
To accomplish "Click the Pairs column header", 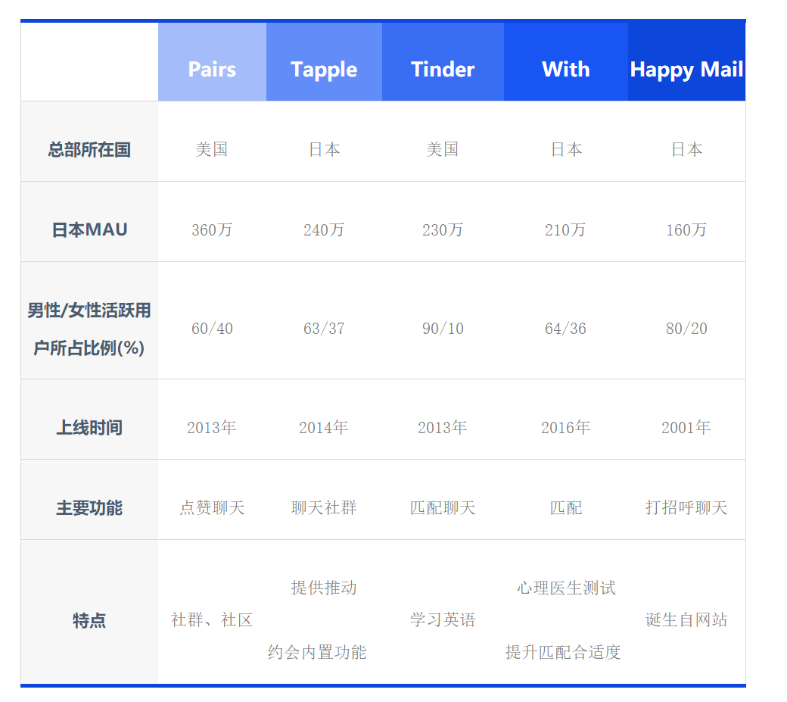I will pyautogui.click(x=212, y=70).
